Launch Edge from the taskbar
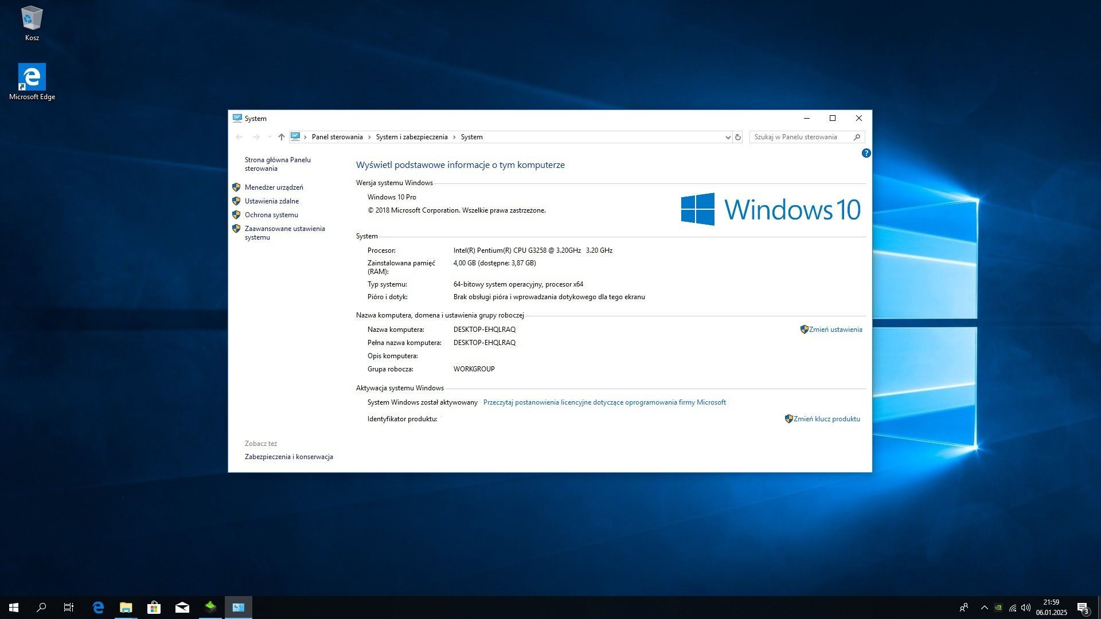The width and height of the screenshot is (1101, 619). [98, 608]
